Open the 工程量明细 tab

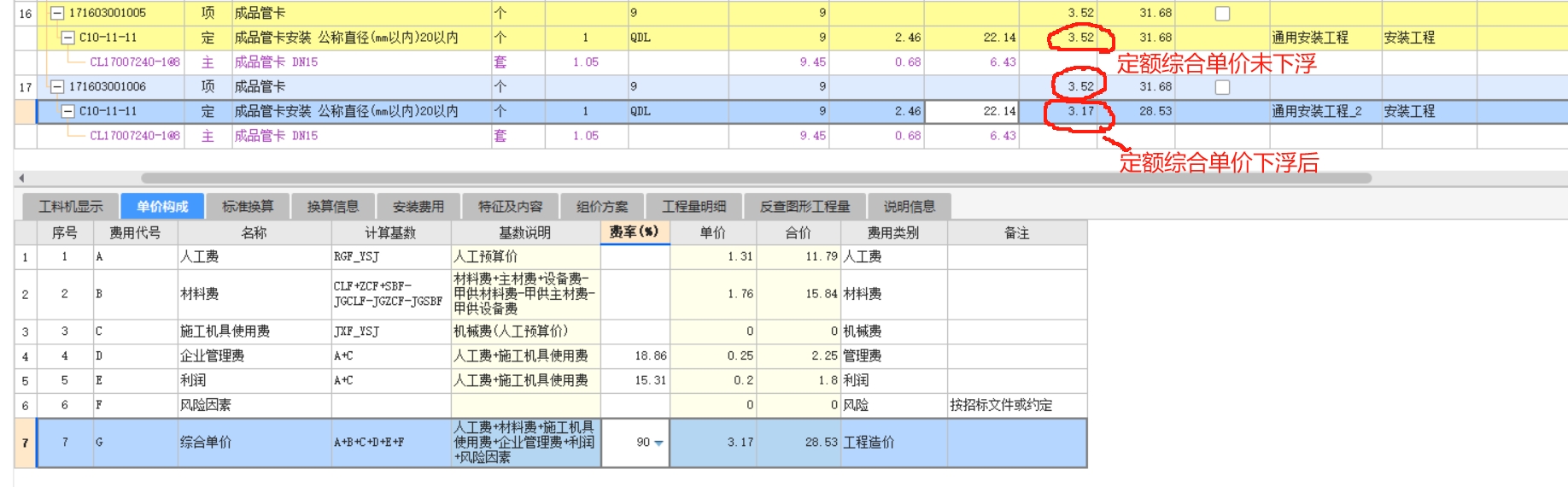pyautogui.click(x=694, y=206)
